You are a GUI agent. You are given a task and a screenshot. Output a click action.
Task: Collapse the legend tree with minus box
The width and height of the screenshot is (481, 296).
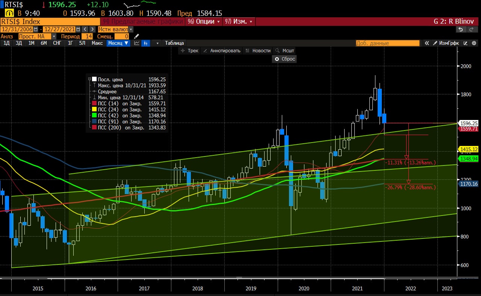tap(89, 79)
